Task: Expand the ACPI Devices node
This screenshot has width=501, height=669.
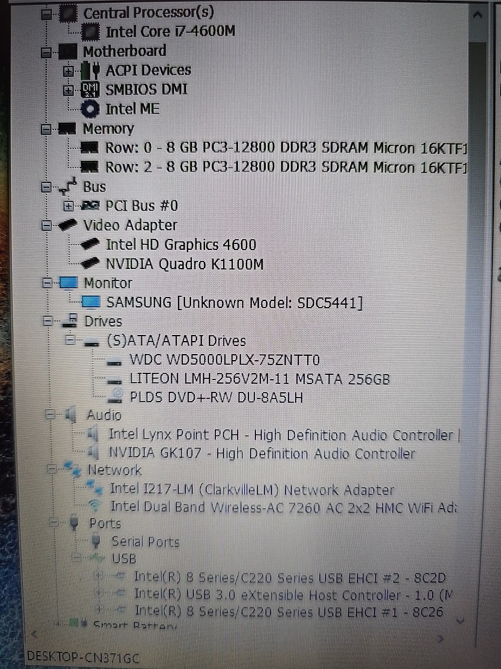Action: (69, 71)
